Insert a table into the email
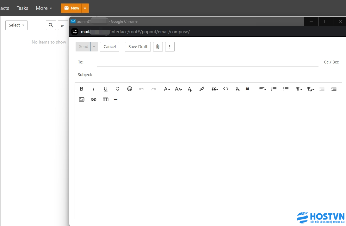Viewport: 346px width, 226px height. [106, 99]
